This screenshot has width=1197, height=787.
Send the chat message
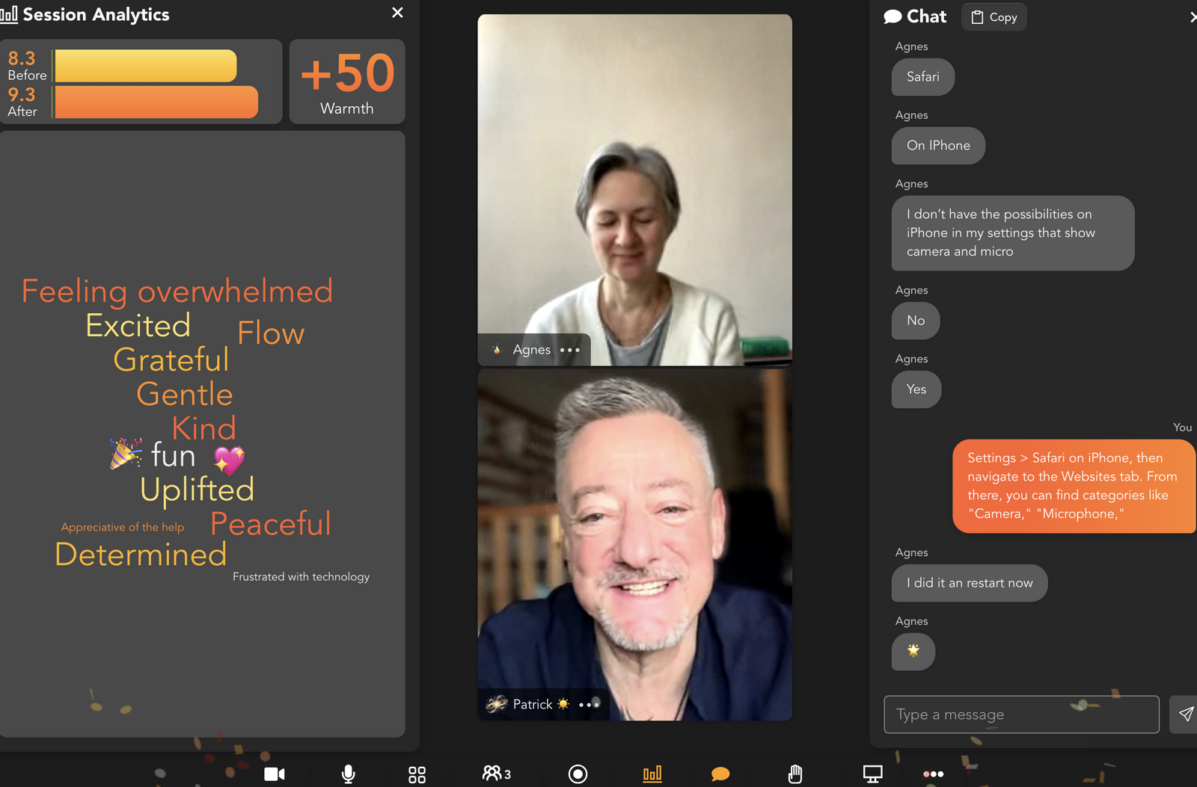point(1185,714)
